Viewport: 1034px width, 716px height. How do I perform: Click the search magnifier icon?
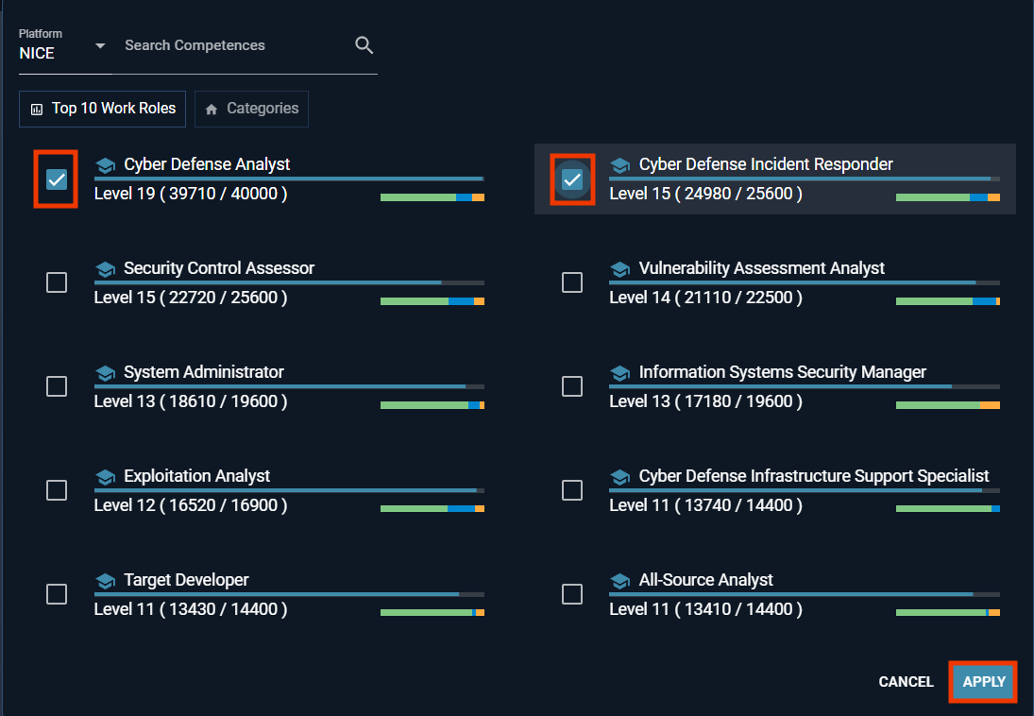(364, 44)
